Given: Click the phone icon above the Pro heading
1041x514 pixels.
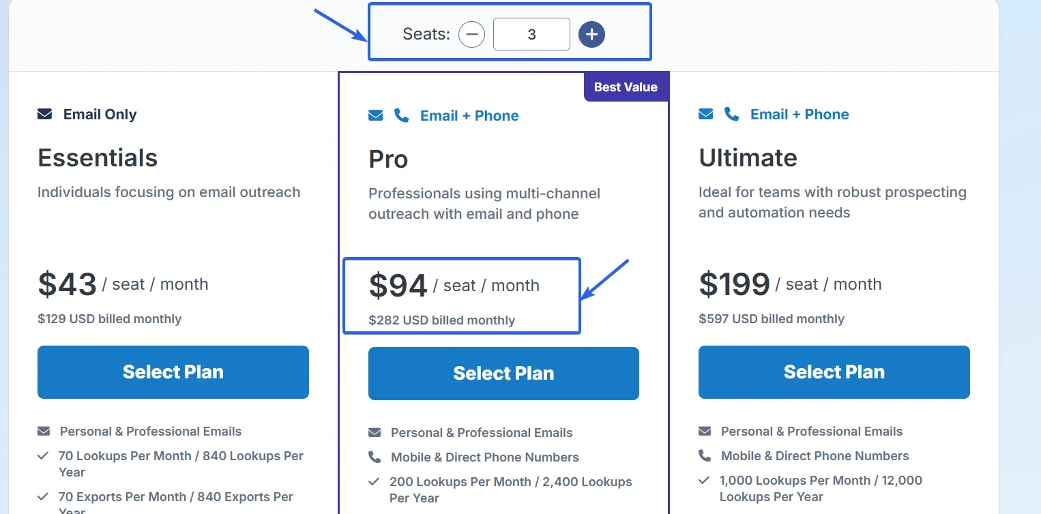Looking at the screenshot, I should [401, 115].
